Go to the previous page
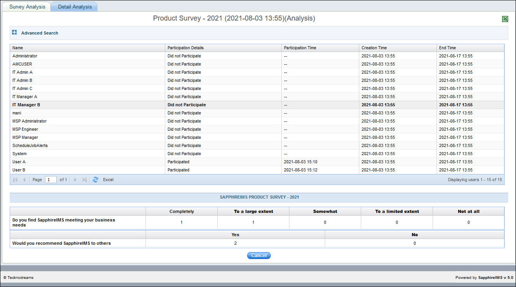 [x=24, y=180]
